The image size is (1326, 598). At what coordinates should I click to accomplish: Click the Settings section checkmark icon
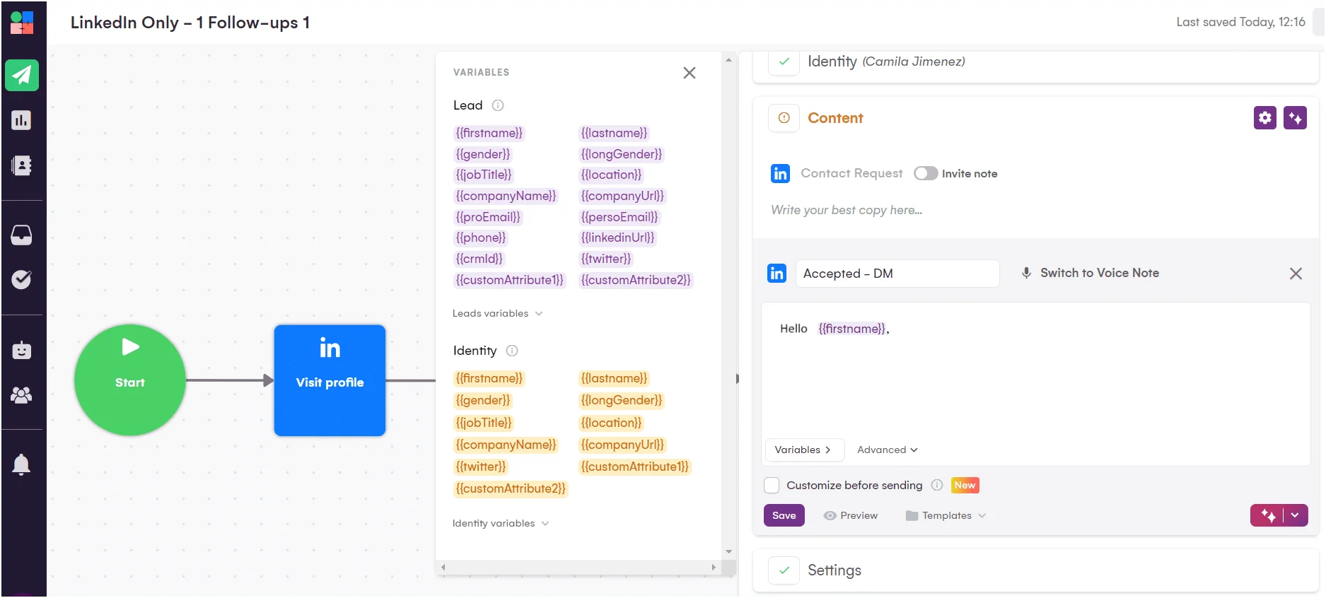(x=784, y=570)
